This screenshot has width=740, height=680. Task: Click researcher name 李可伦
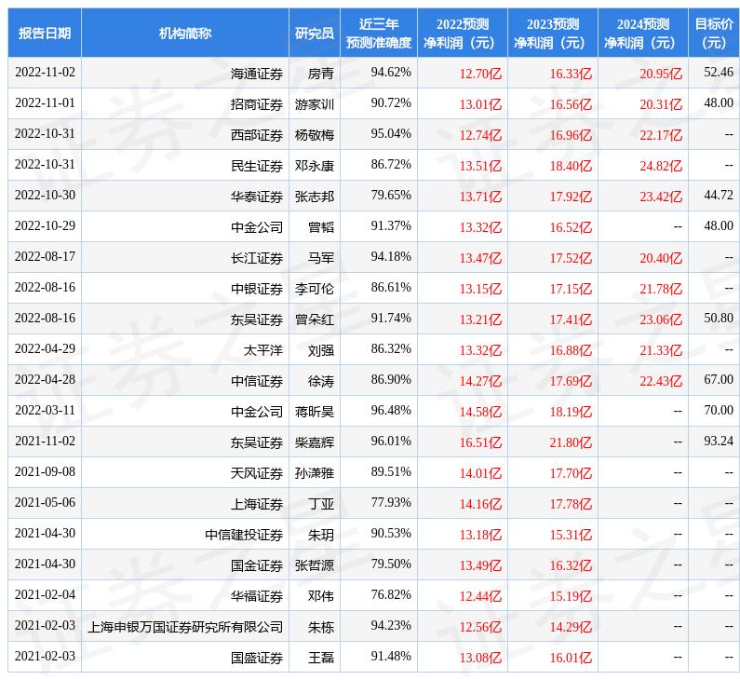(x=315, y=288)
